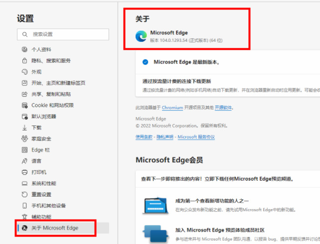Select 关于 Microsoft Edge in sidebar
This screenshot has height=244, width=320.
point(63,228)
